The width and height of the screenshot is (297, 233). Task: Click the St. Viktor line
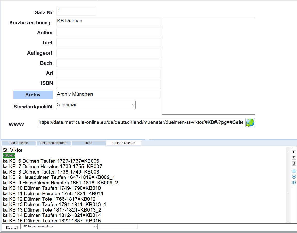pyautogui.click(x=13, y=150)
